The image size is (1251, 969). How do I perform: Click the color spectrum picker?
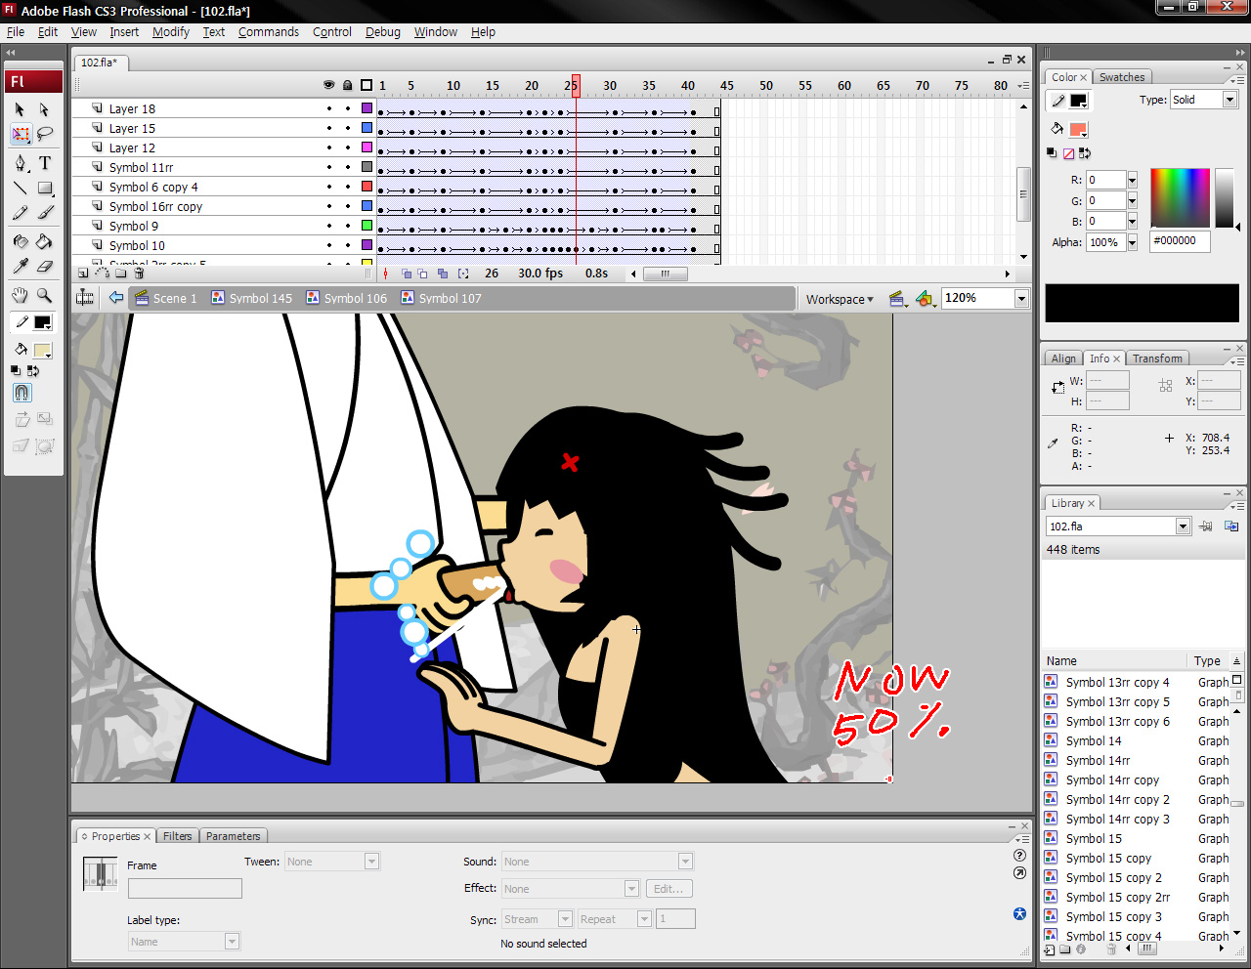(1180, 197)
